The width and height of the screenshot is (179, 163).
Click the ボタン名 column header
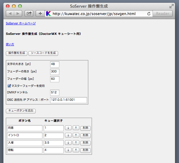point(25,121)
